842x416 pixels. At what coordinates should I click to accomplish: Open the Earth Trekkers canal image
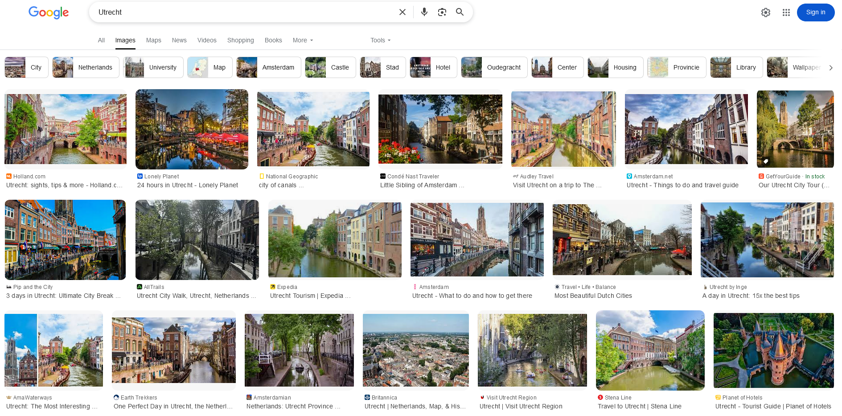[174, 350]
